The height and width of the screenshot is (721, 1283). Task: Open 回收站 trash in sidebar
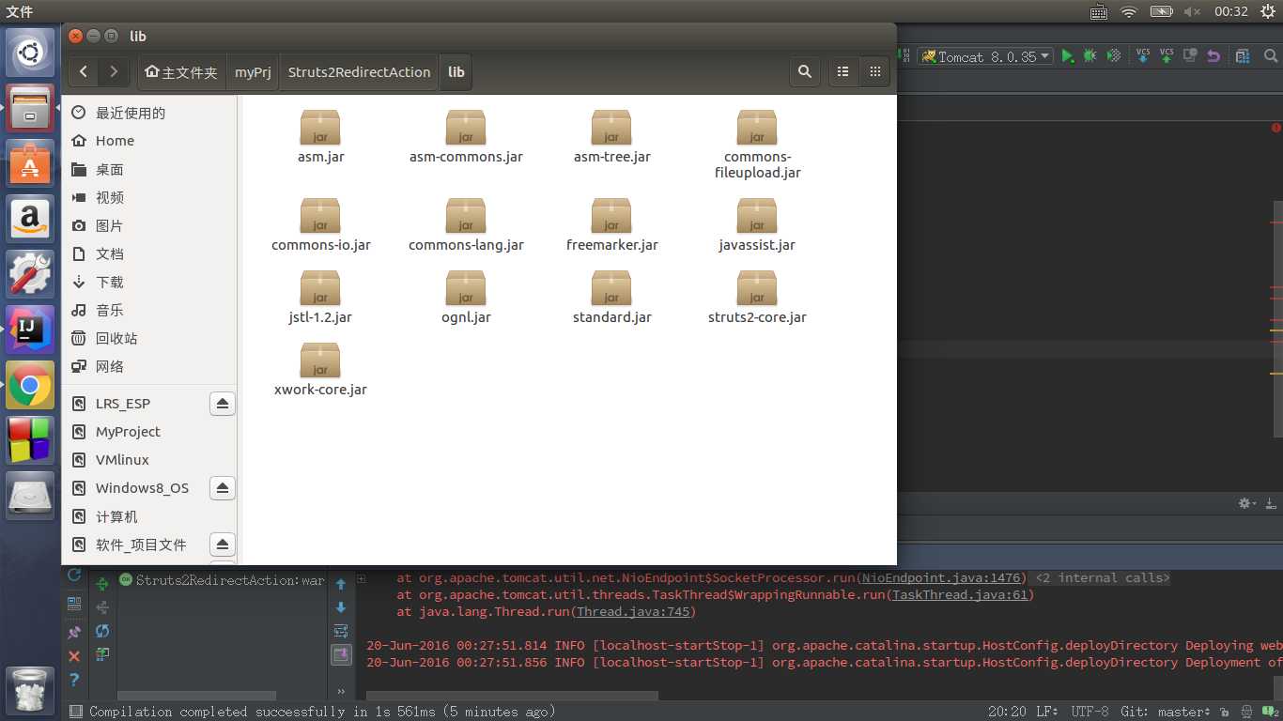point(149,338)
